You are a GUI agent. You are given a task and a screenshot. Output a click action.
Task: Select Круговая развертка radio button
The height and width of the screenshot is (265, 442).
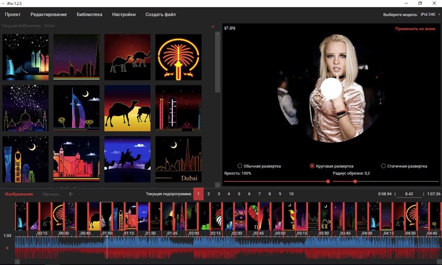point(312,166)
